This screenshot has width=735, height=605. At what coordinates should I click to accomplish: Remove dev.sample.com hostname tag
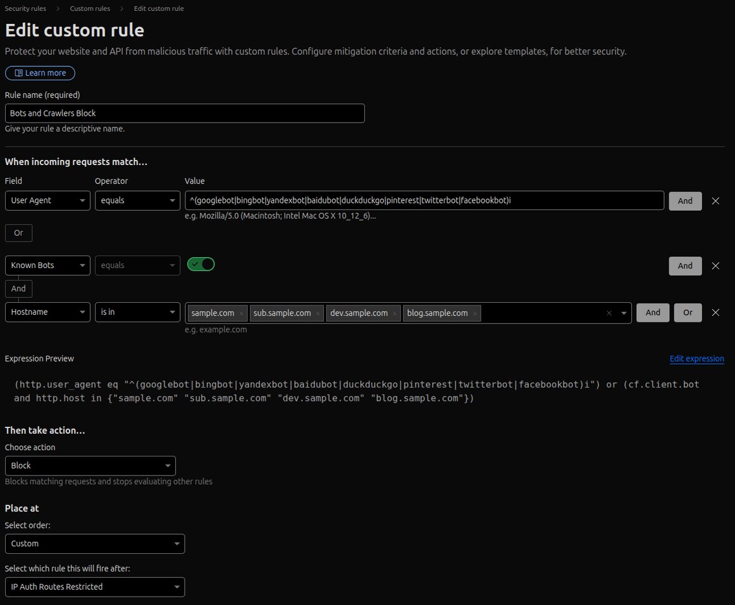(395, 314)
